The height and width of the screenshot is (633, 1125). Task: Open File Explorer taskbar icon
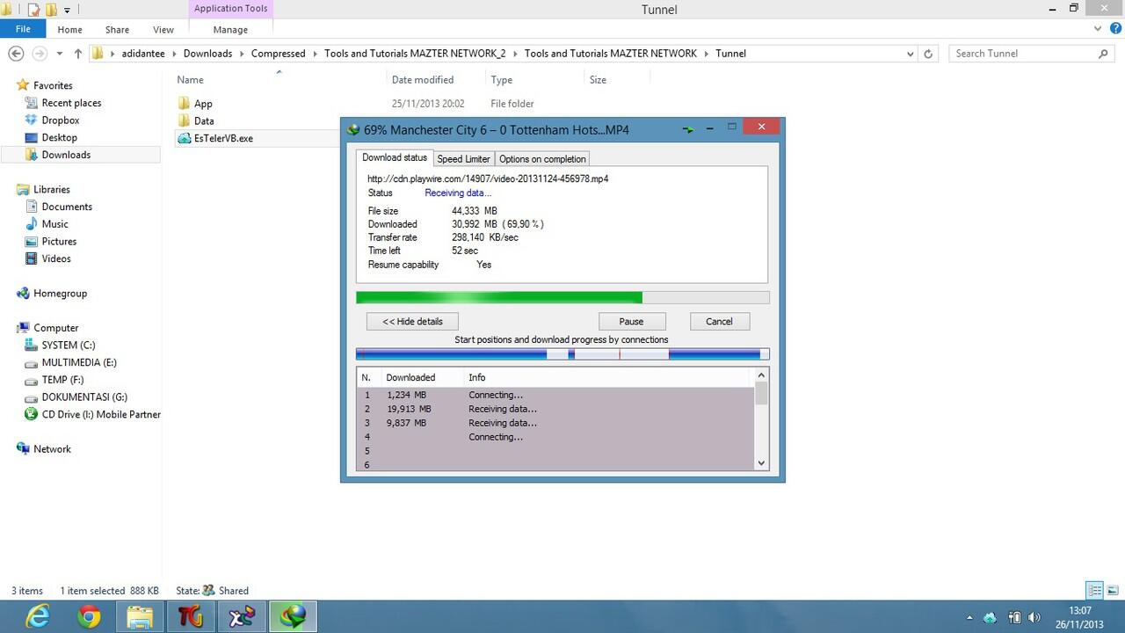140,617
